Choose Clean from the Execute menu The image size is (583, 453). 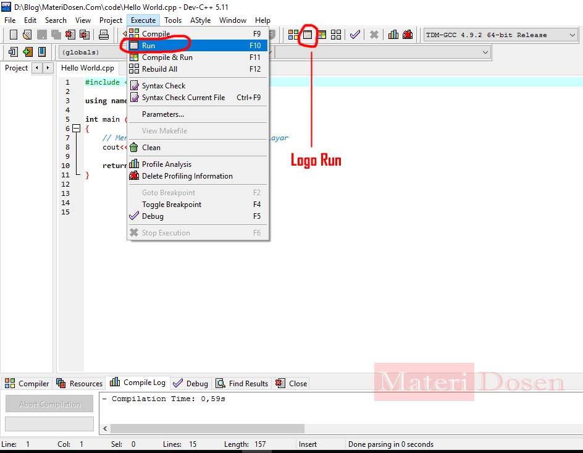(x=198, y=147)
